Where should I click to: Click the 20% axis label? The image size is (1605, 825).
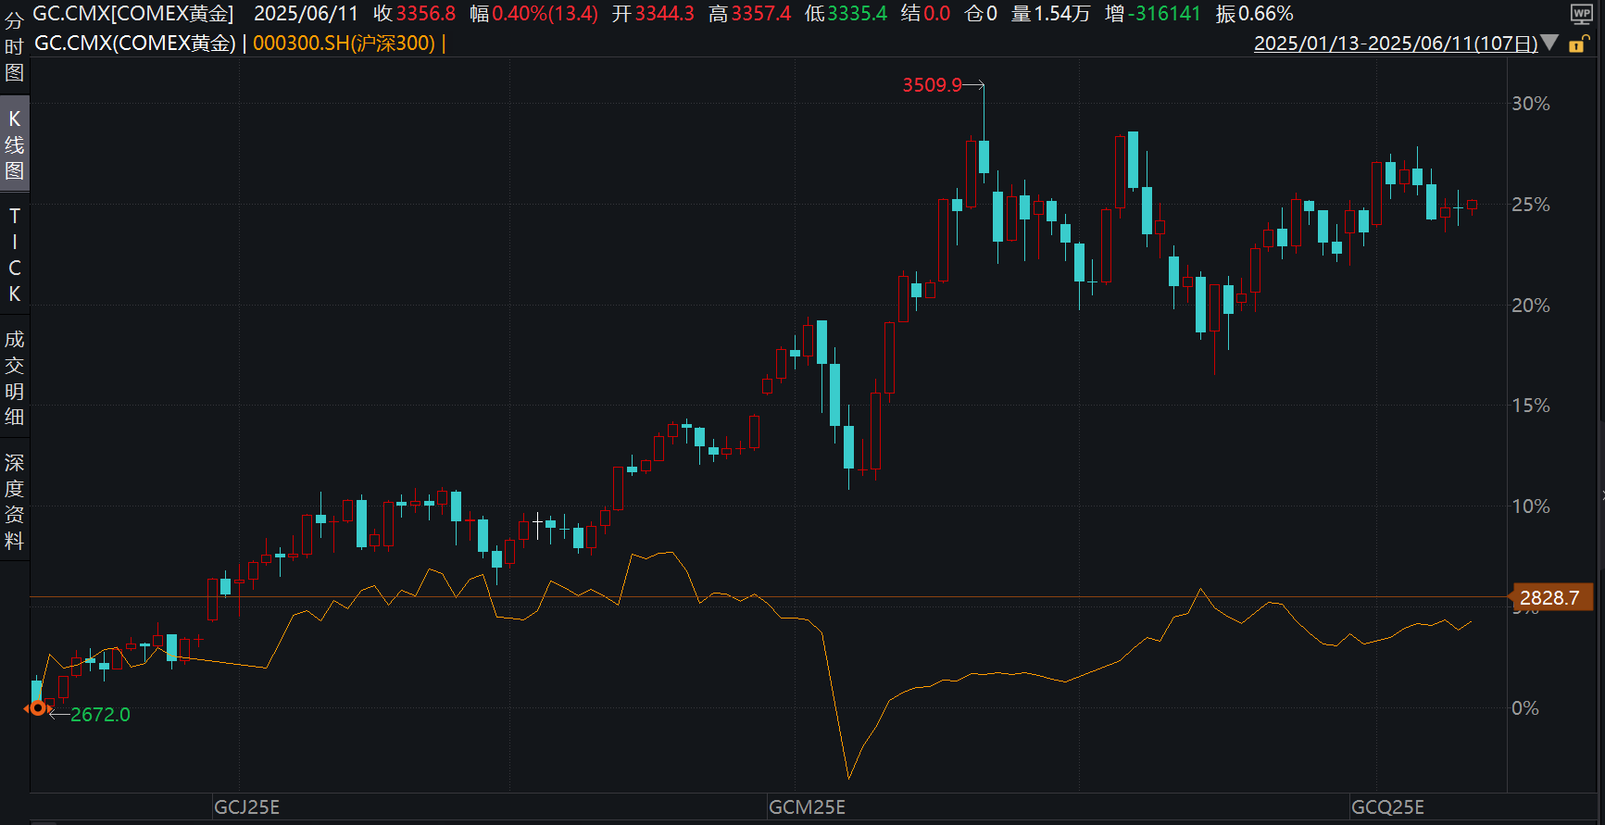(x=1530, y=306)
